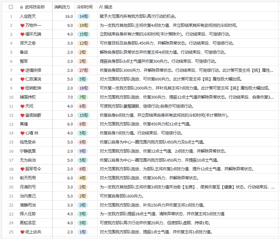Click the heart icon next to 釜底抽薪

coord(22,115)
